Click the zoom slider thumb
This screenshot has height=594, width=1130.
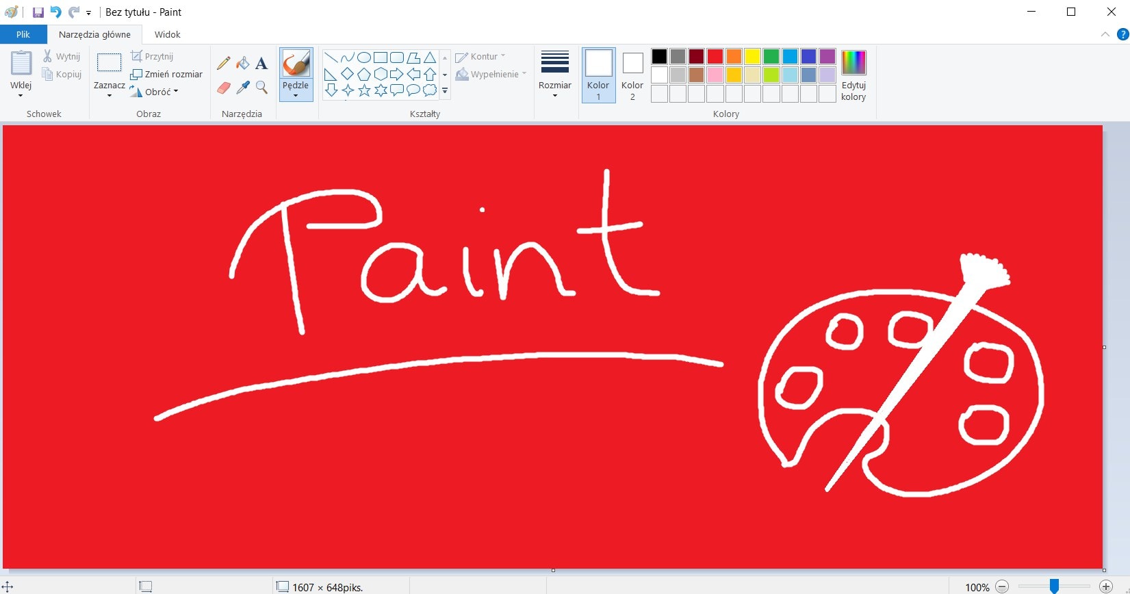click(1054, 586)
